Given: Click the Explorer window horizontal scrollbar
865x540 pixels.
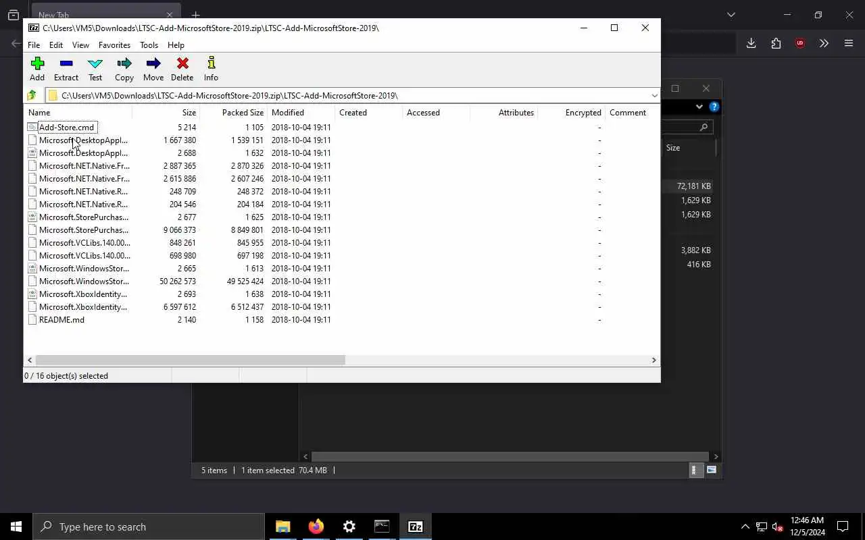Looking at the screenshot, I should [x=510, y=456].
